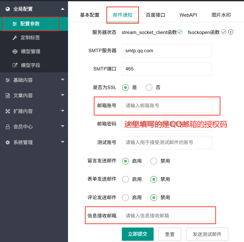Select 否 for 是否为SSL
Viewport: 244px width, 242px height.
coord(149,87)
